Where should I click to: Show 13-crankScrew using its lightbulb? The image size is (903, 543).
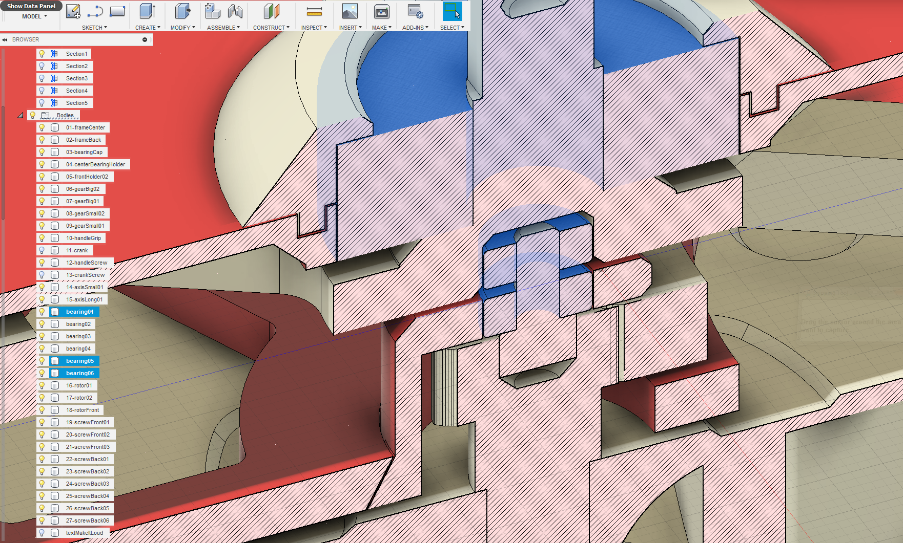[x=42, y=275]
